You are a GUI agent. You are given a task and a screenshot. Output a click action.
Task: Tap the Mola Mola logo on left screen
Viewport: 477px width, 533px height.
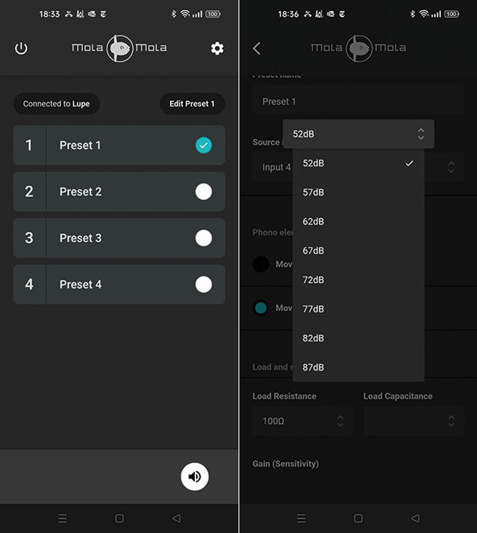[x=119, y=48]
